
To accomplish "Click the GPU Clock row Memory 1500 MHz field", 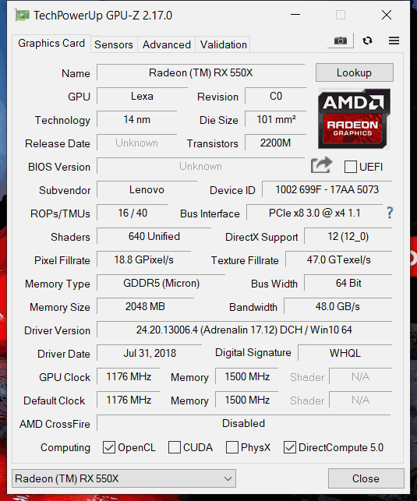I will (247, 376).
